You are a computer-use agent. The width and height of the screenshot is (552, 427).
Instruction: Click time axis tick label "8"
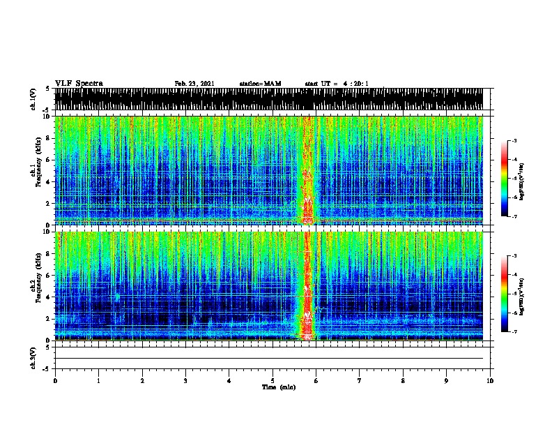pyautogui.click(x=403, y=381)
